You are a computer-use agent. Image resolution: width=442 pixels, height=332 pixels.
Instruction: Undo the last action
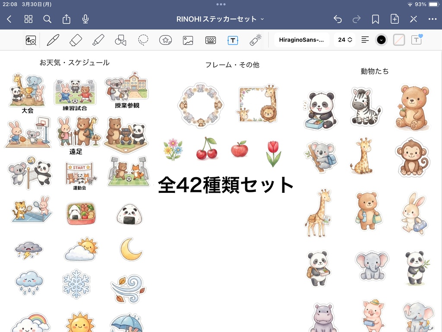point(337,19)
